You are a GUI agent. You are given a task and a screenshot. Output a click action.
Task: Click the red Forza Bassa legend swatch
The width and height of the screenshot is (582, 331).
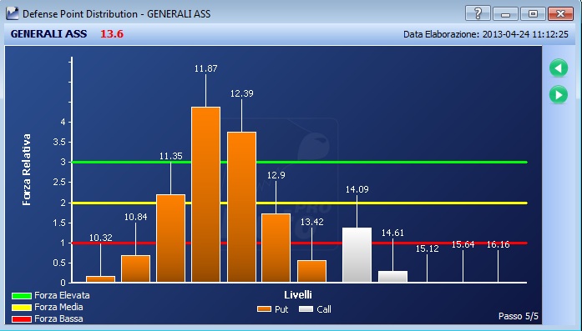point(22,318)
